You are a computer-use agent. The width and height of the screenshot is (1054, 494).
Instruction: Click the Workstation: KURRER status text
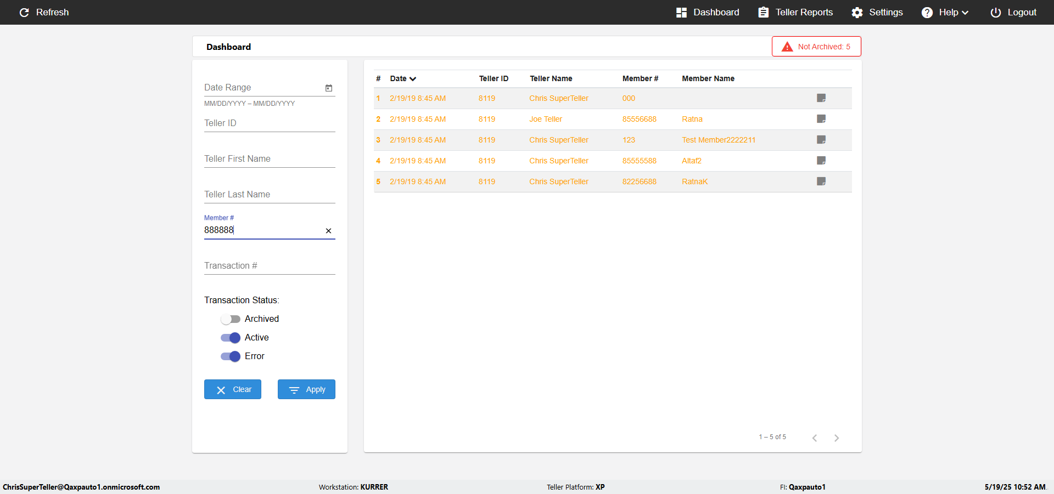[354, 487]
